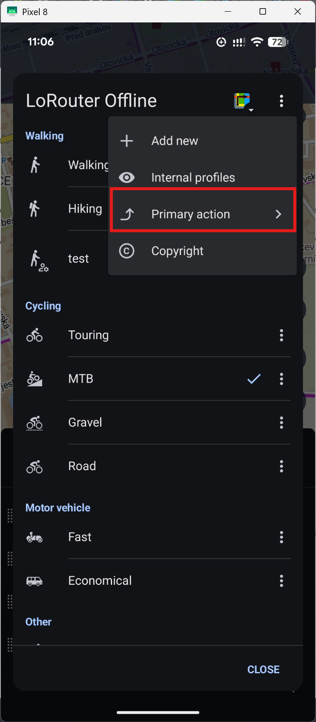316x722 pixels.
Task: Open Touring profile three-dot options
Action: tap(282, 335)
